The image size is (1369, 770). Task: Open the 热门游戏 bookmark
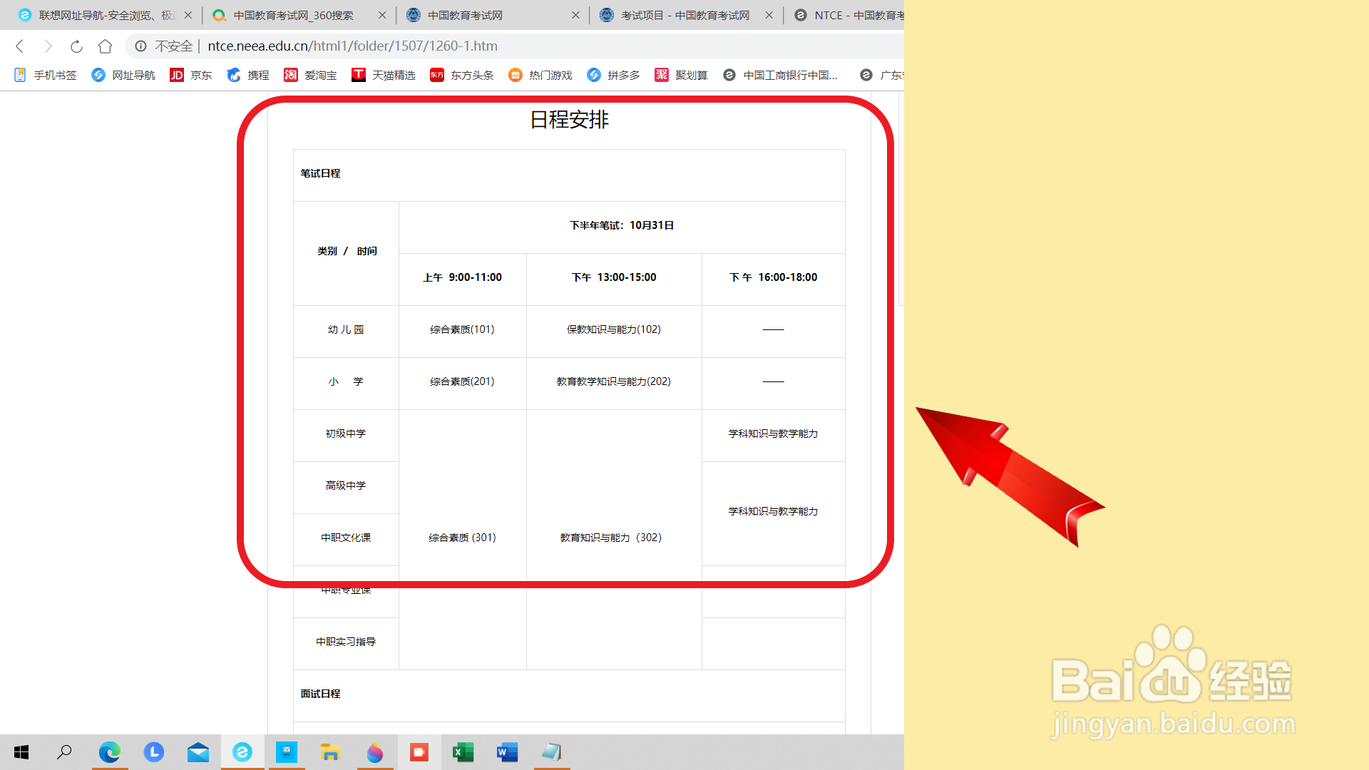pos(540,75)
